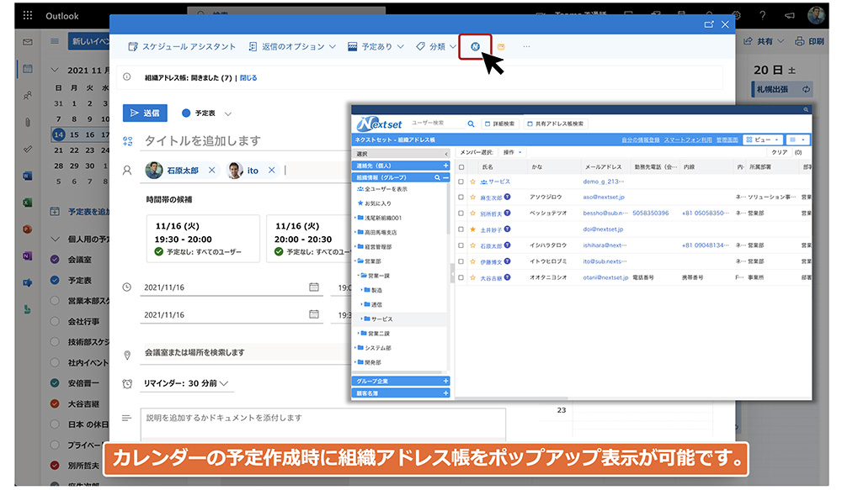Open ビュー dropdown in Nextset
The image size is (842, 490).
click(762, 140)
